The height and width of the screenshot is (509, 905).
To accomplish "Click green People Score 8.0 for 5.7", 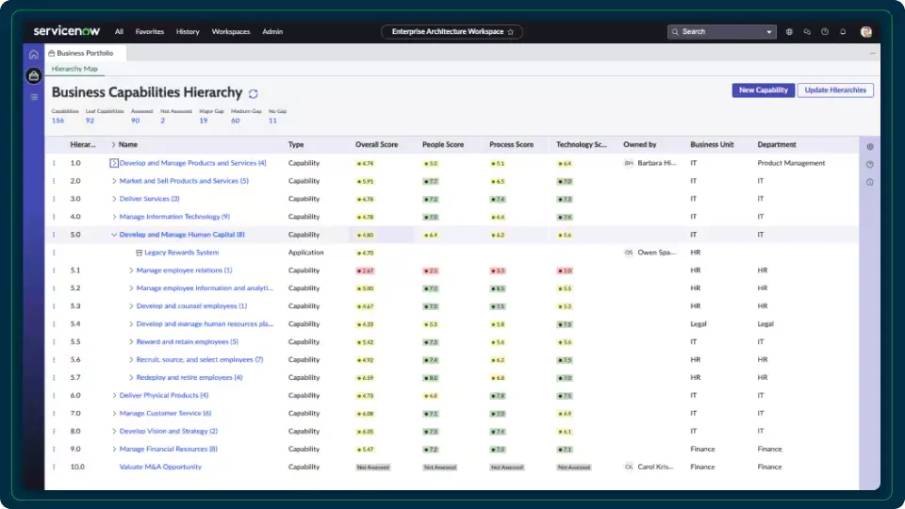I will (431, 378).
